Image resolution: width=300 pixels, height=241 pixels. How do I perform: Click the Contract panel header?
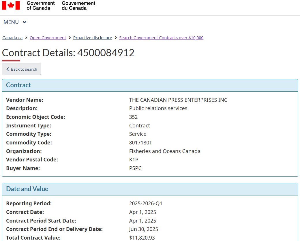[150, 85]
